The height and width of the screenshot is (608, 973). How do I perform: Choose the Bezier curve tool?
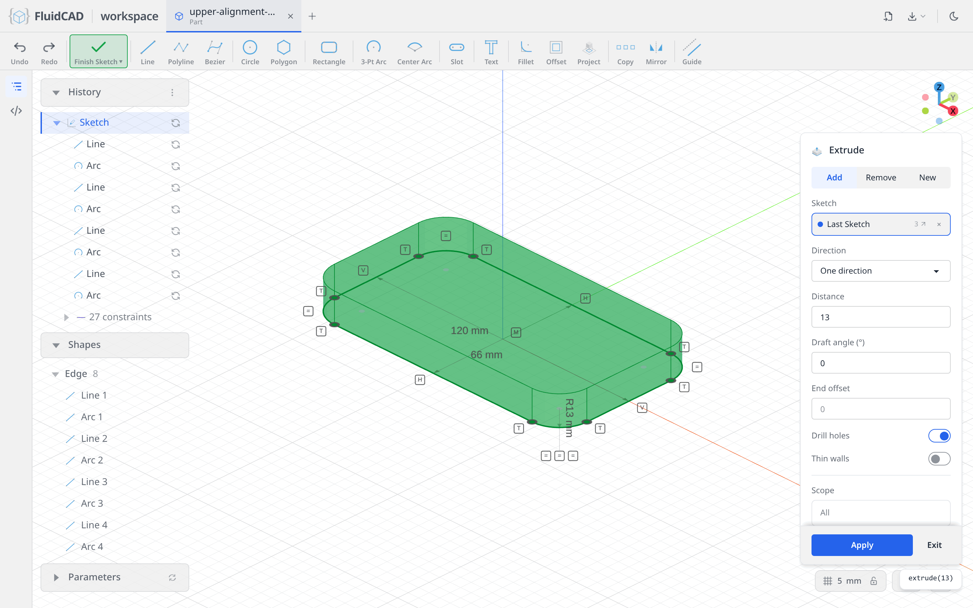[x=215, y=52]
